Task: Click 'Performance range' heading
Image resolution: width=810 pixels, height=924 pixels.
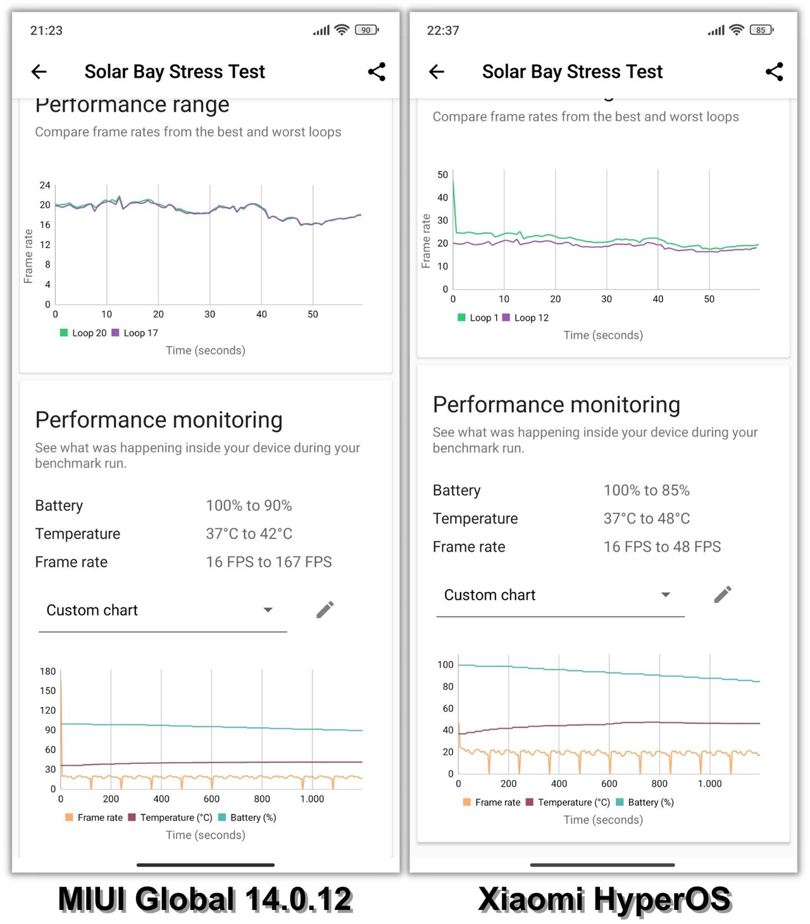Action: coord(132,105)
